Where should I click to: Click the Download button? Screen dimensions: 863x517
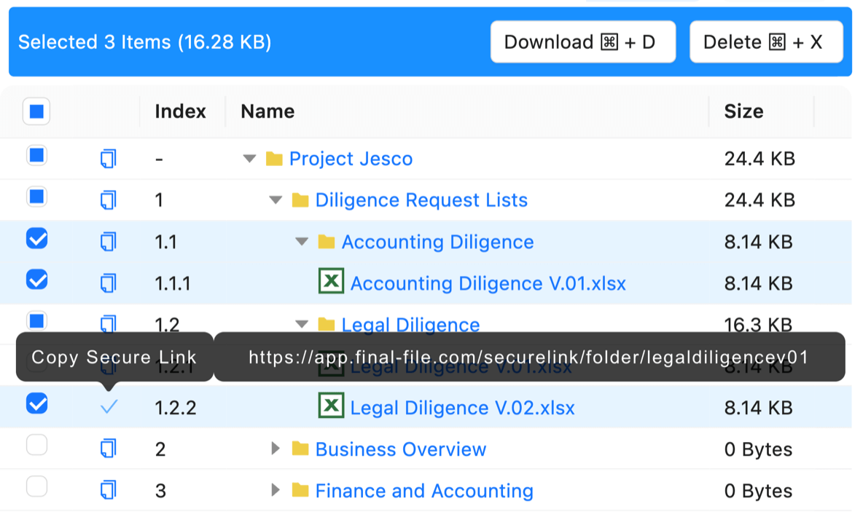pyautogui.click(x=582, y=42)
